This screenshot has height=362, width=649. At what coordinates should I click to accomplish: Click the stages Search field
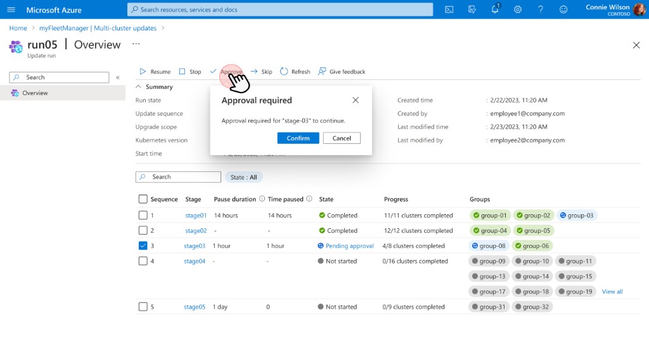(178, 177)
